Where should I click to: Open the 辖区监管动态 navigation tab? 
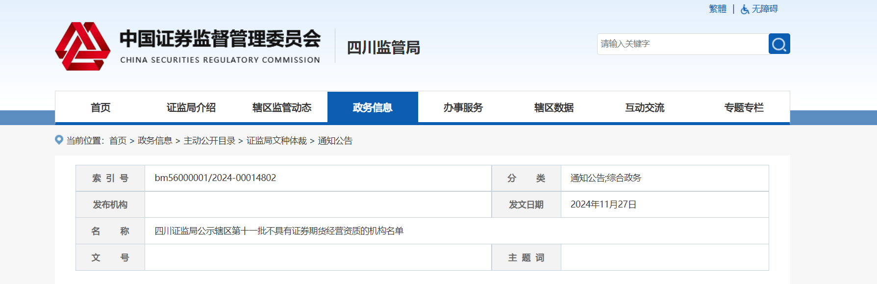(282, 107)
